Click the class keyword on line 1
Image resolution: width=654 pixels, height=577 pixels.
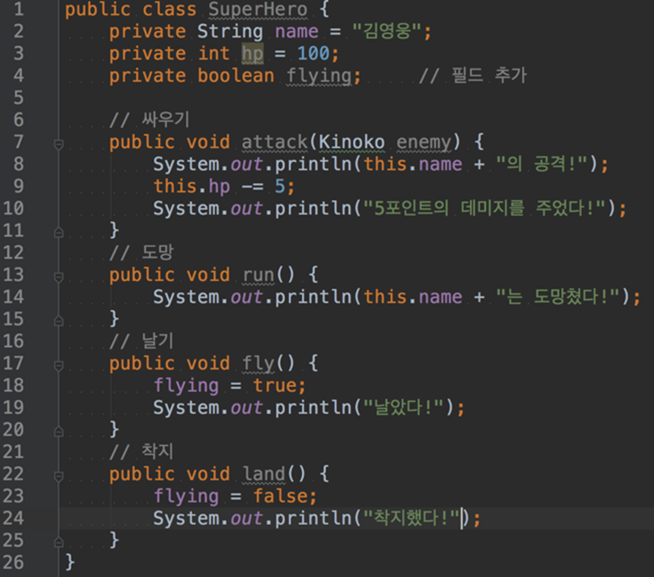169,9
